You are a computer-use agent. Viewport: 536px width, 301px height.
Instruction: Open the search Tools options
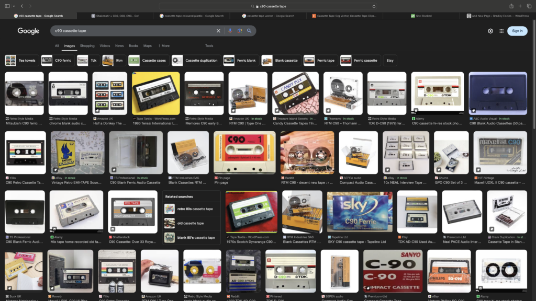tap(209, 46)
